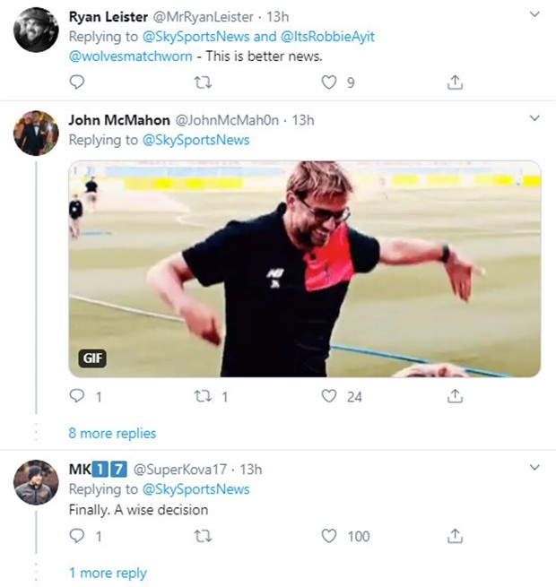The image size is (556, 587).
Task: Retweet the 'Finally. A wise decision' tweet
Action: click(204, 536)
